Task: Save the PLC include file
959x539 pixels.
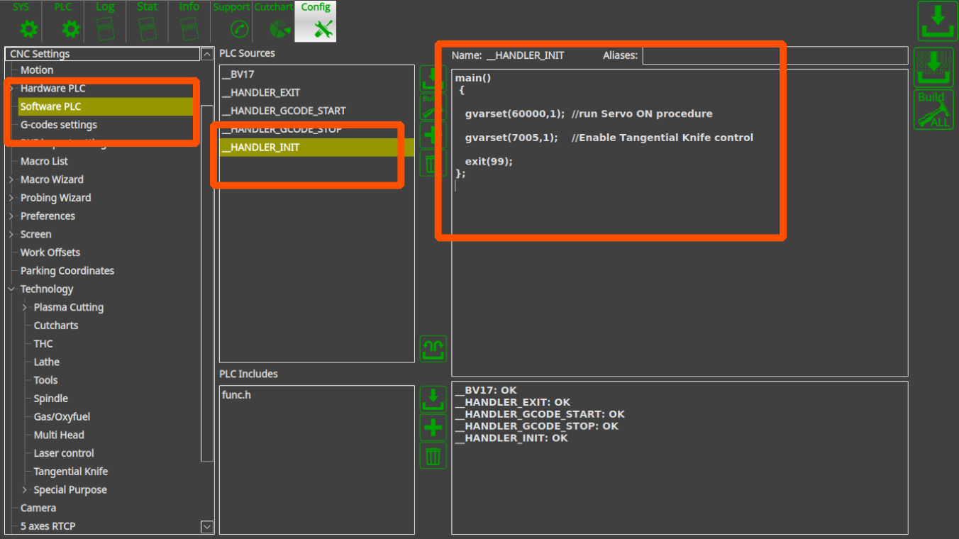Action: (x=433, y=399)
